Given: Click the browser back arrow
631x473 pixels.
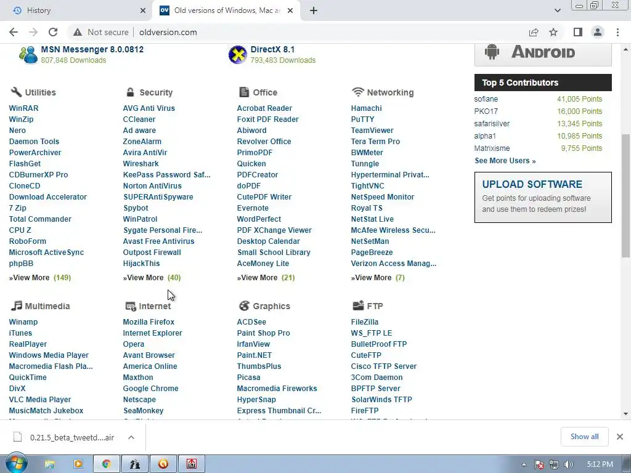Looking at the screenshot, I should 14,32.
